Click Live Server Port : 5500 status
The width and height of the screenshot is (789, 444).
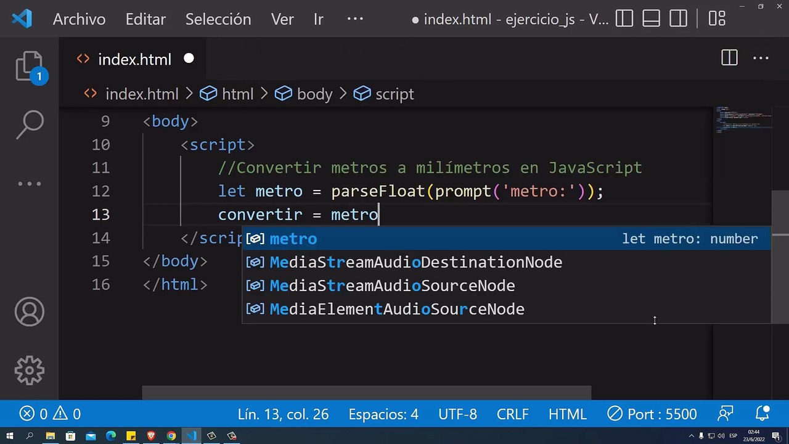point(652,414)
